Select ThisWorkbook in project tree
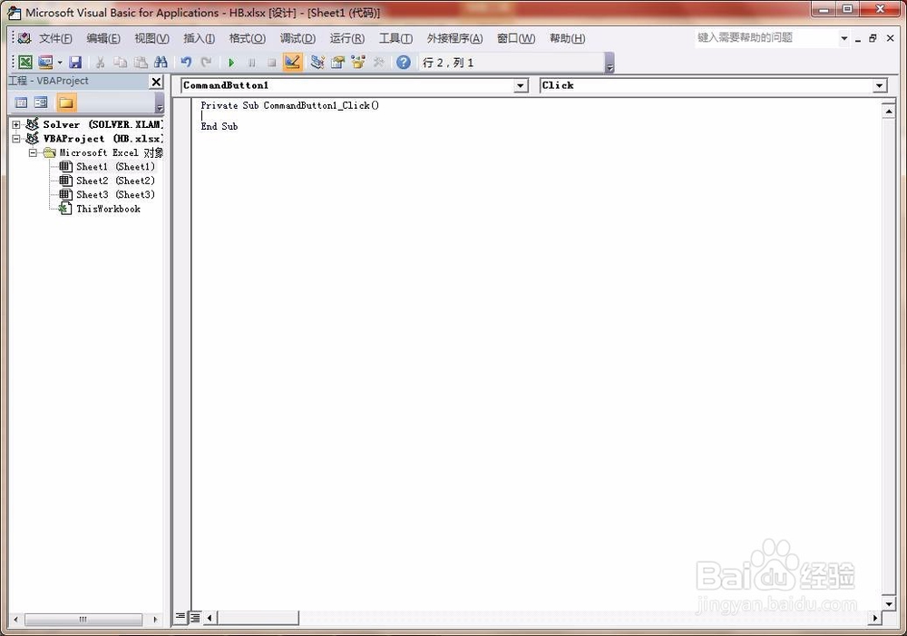 point(108,209)
